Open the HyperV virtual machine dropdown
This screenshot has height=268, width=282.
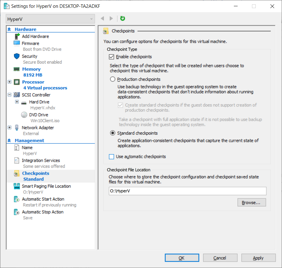(50, 19)
